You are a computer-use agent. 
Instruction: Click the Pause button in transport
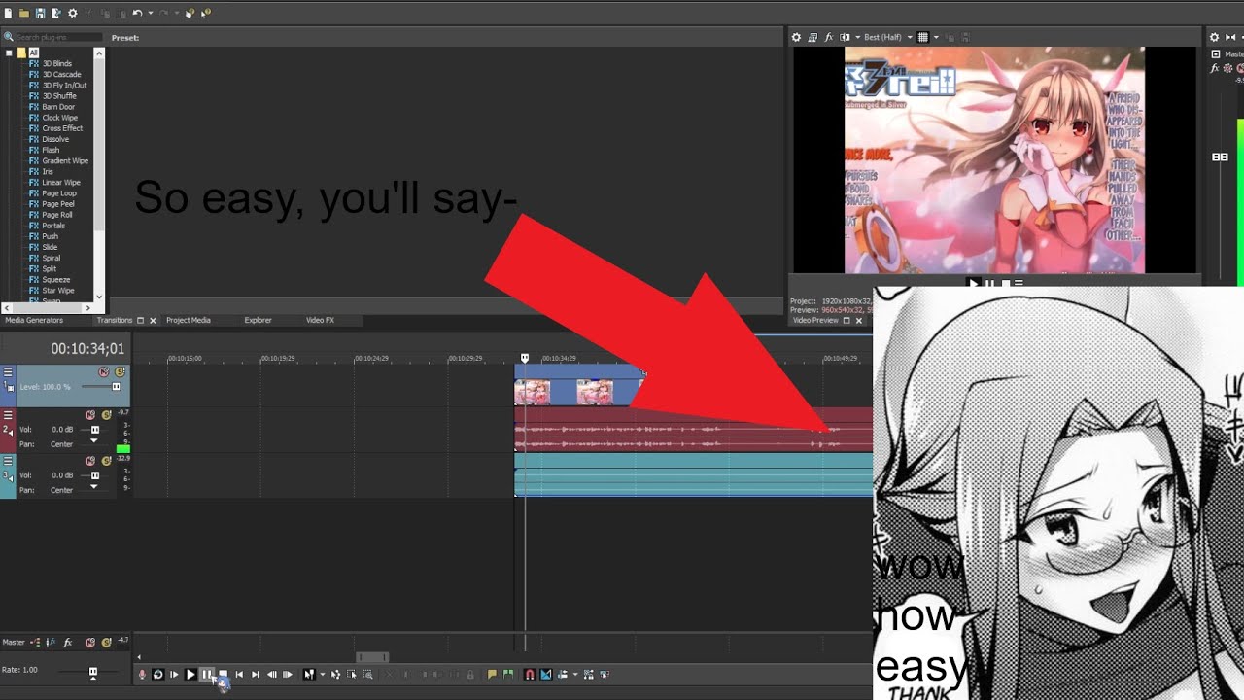tap(206, 674)
